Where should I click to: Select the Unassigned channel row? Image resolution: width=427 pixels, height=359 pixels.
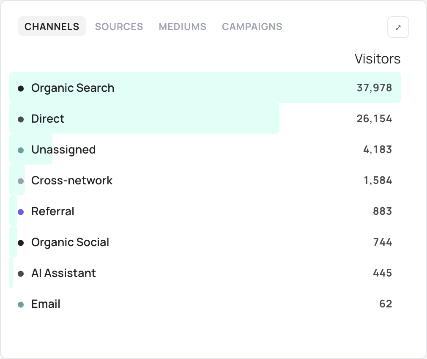tap(205, 149)
